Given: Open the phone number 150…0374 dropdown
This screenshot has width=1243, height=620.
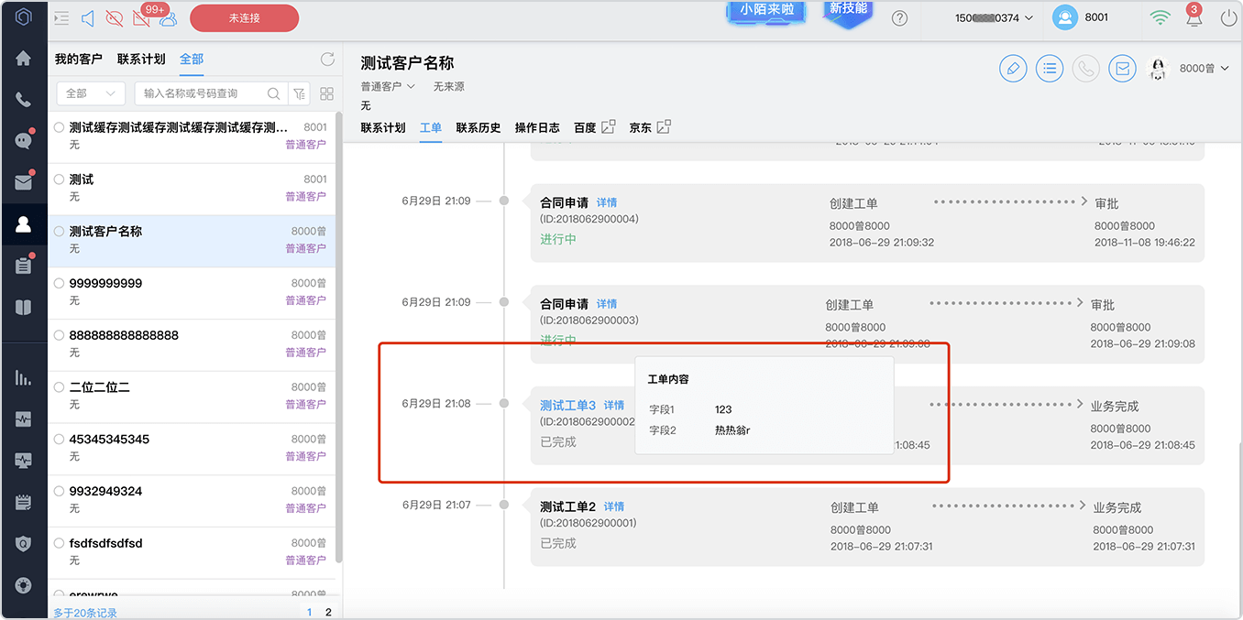Looking at the screenshot, I should tap(994, 17).
